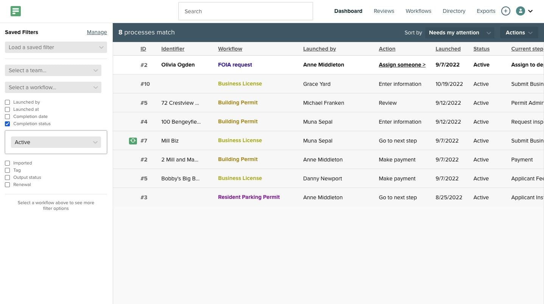
Task: Toggle the Launched at filter checkbox
Action: (x=7, y=109)
